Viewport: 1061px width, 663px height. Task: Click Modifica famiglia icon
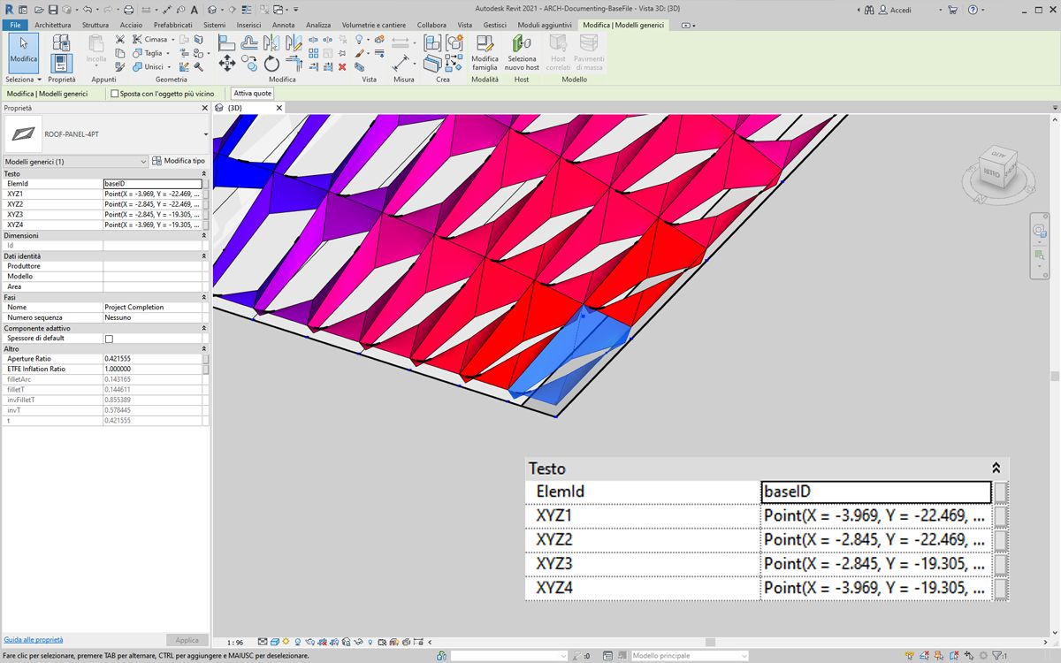(485, 53)
